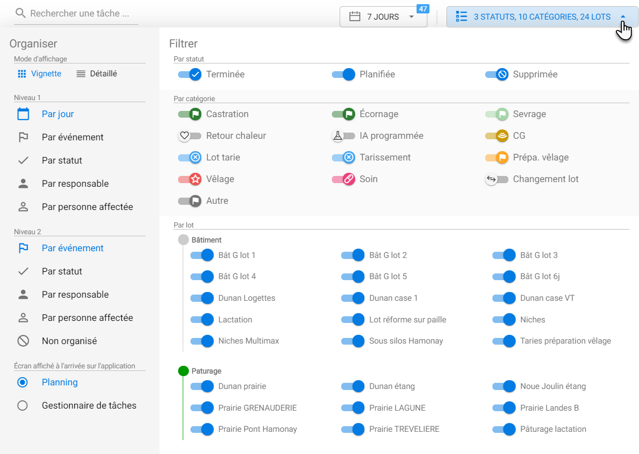Click the green Paturage group circle

[x=183, y=371]
